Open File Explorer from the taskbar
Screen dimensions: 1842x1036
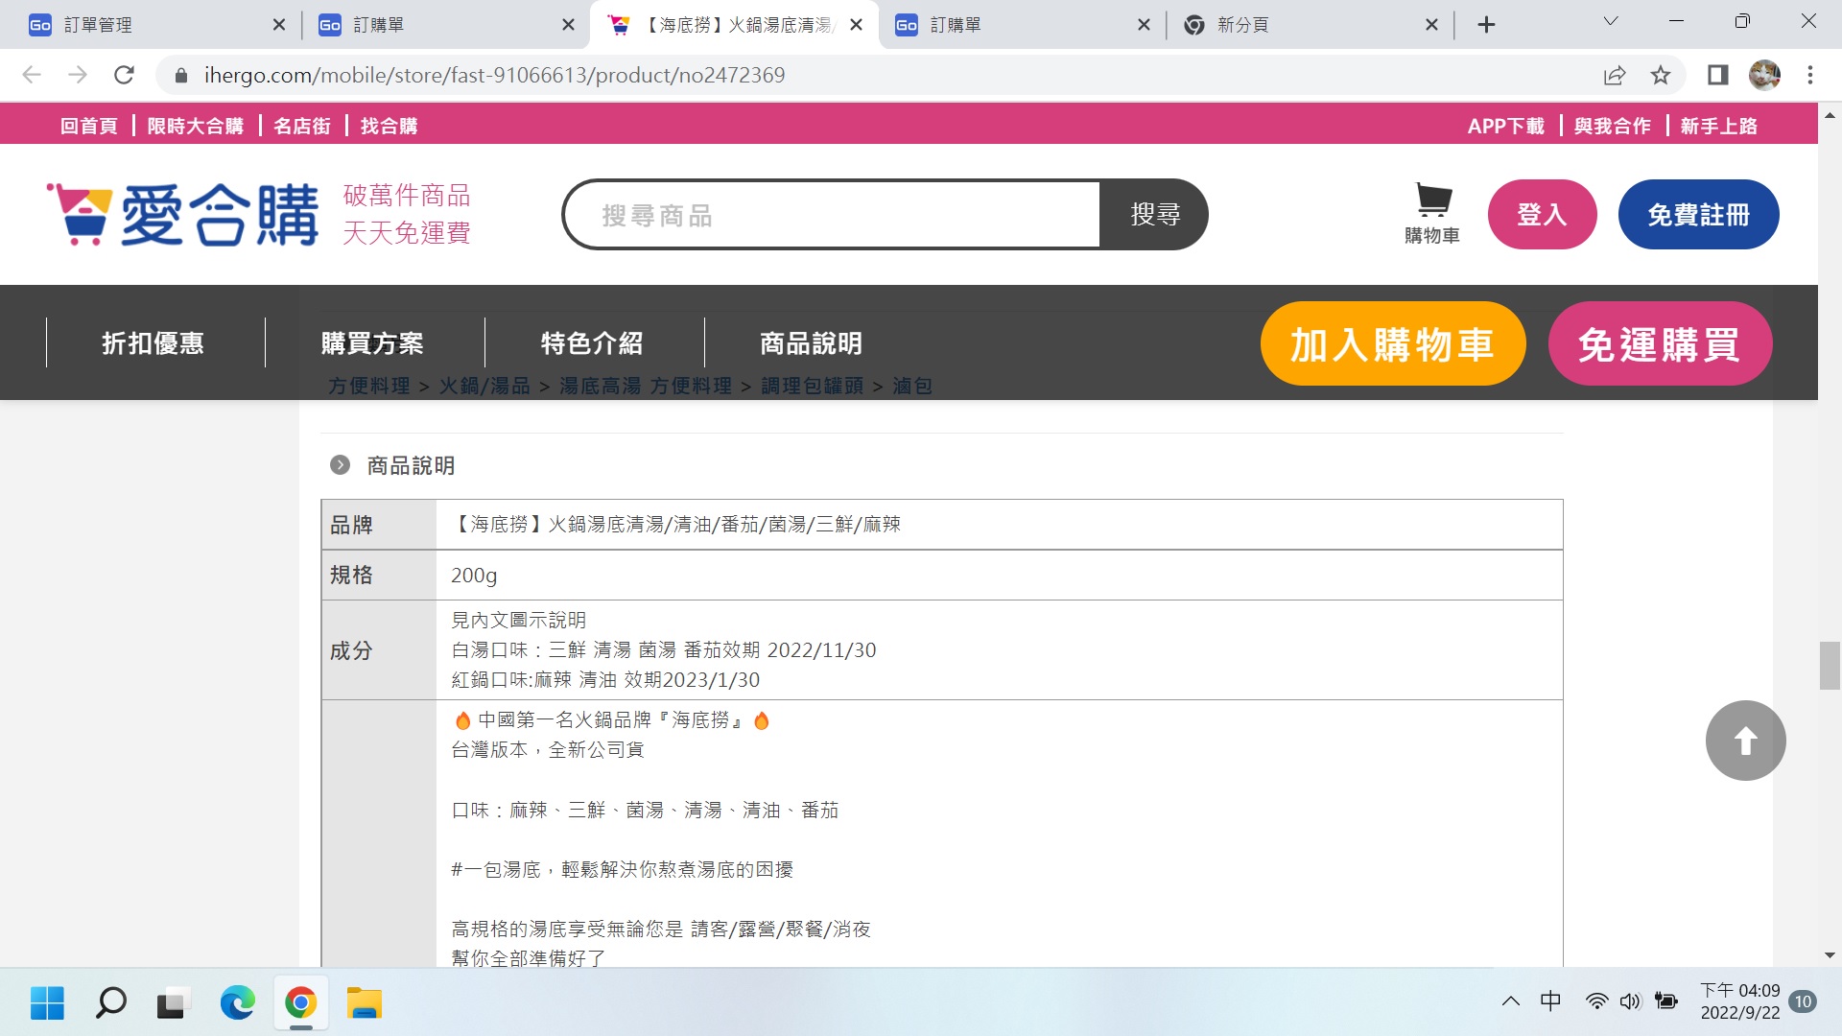click(364, 1003)
